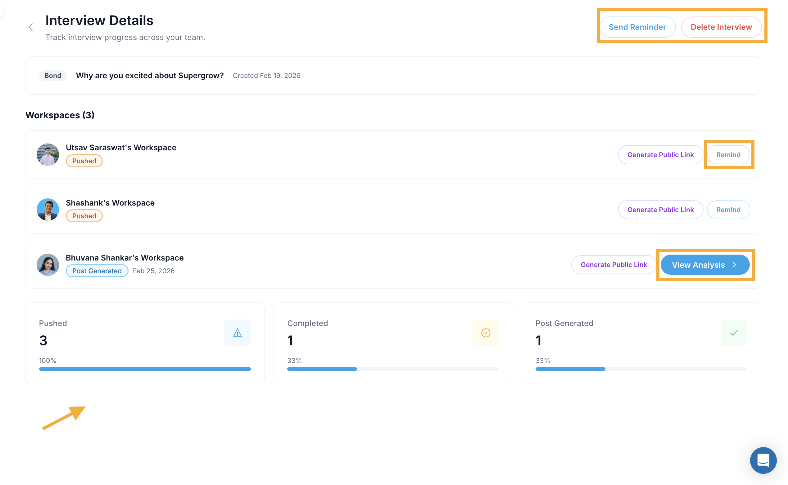The image size is (788, 485).
Task: Click the Pushed paper-plane icon
Action: [237, 333]
